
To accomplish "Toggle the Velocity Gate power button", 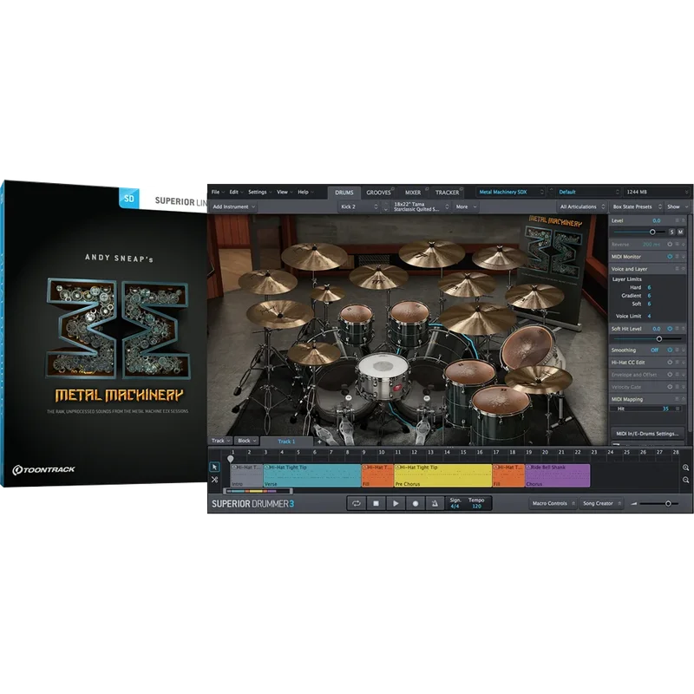I will click(670, 387).
